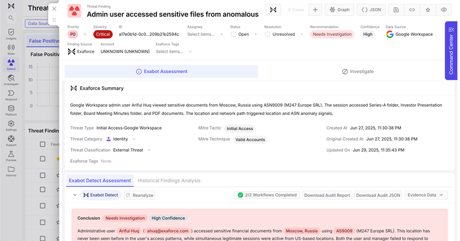Click Download Audit JSON
460x241 pixels.
pos(378,195)
